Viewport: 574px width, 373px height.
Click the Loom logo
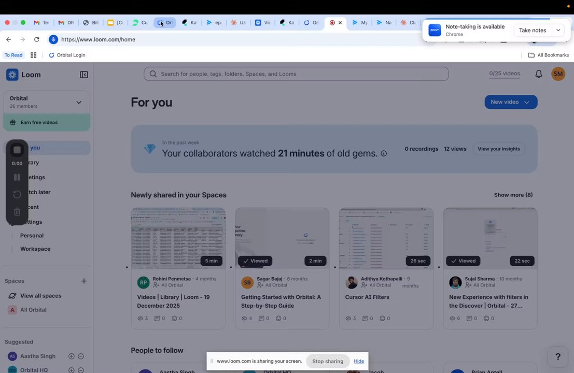[23, 75]
